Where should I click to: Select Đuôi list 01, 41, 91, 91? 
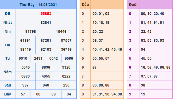click(x=152, y=23)
